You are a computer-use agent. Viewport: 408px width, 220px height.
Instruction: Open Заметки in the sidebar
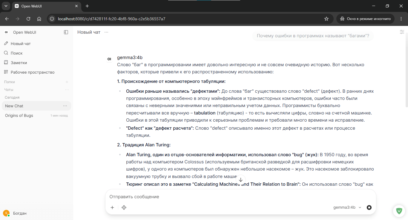[36, 63]
